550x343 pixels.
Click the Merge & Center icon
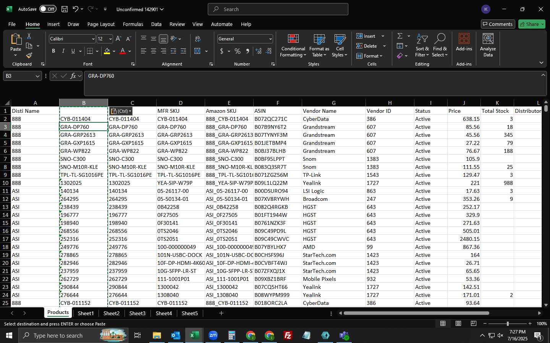coord(197,51)
